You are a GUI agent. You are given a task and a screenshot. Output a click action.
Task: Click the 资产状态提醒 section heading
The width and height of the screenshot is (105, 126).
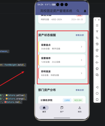pos(47,35)
